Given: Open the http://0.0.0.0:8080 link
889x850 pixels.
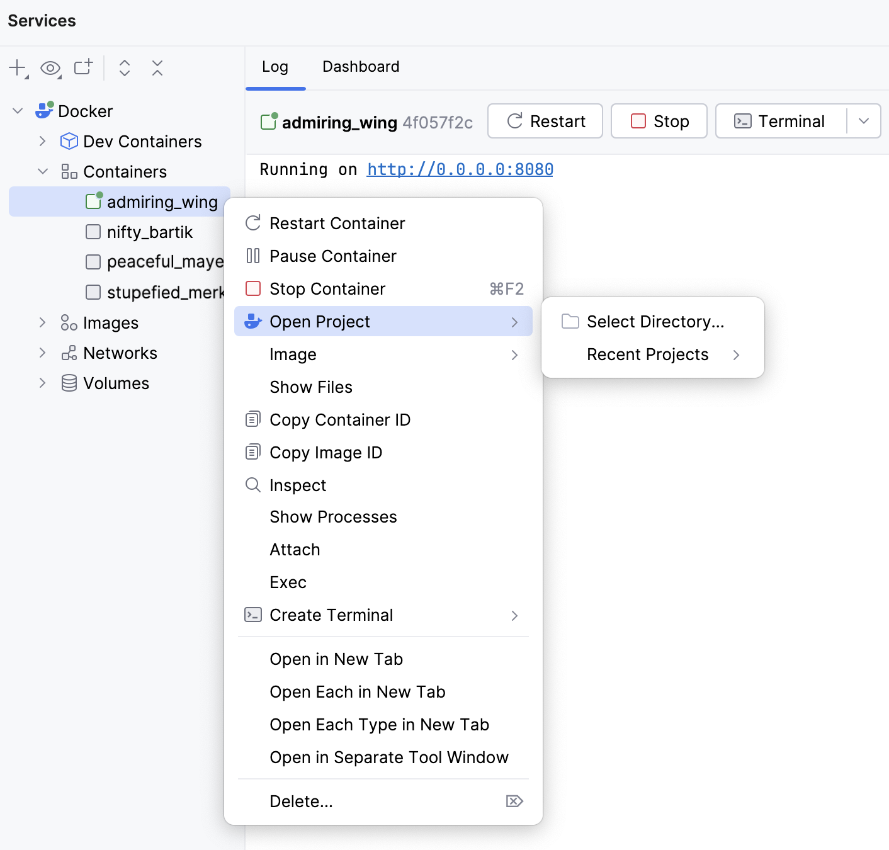Looking at the screenshot, I should click(x=460, y=169).
